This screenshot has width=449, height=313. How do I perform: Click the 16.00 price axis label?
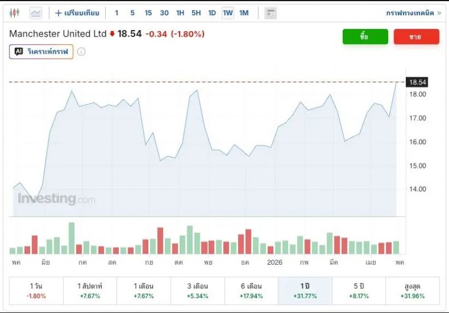click(418, 142)
